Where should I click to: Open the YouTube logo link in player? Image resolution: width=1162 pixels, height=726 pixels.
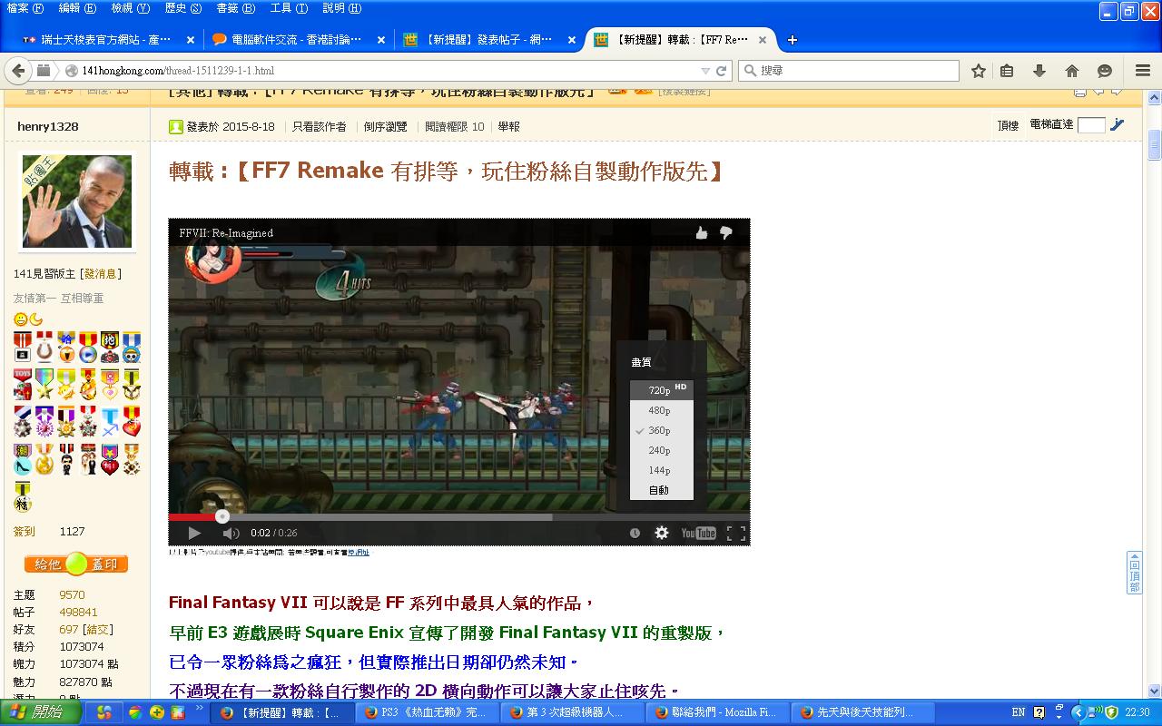(x=698, y=533)
